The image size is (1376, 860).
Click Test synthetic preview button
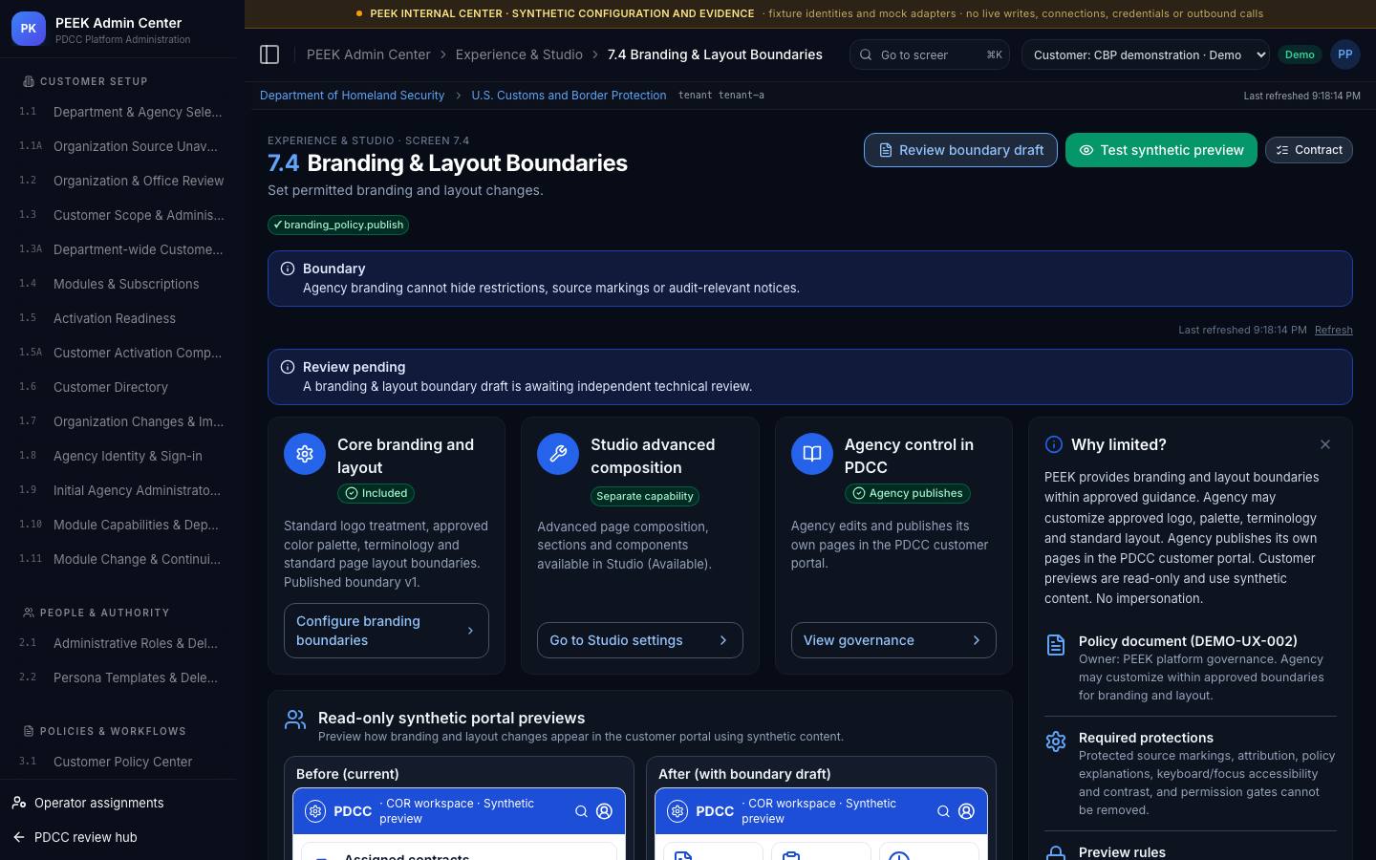(1161, 150)
